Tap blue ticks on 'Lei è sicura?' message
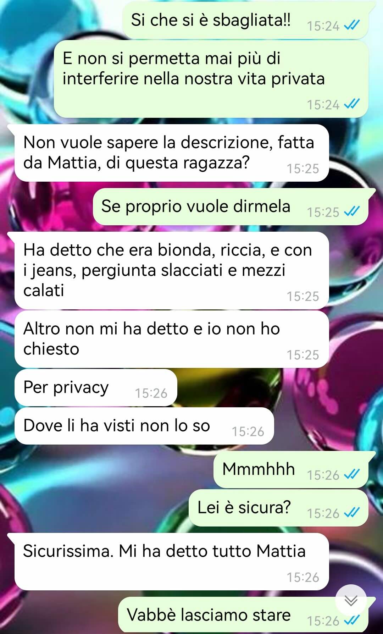The width and height of the screenshot is (383, 634). [x=352, y=513]
